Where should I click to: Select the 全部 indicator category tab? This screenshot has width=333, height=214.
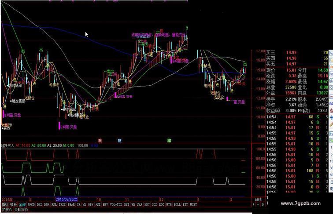coord(22,205)
